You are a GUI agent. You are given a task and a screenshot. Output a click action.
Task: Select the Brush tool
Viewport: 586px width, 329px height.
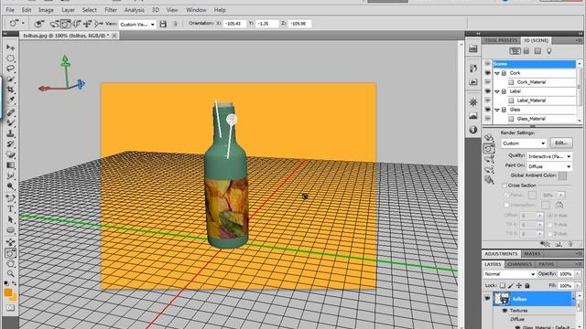tap(10, 122)
